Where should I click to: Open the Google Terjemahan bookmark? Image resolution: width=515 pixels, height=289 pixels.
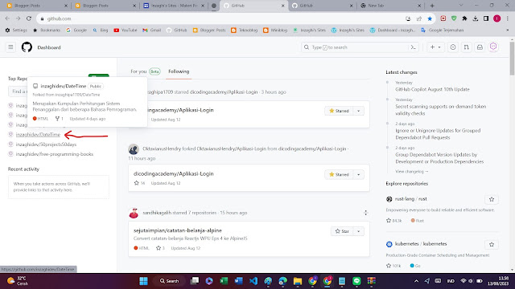tap(442, 31)
